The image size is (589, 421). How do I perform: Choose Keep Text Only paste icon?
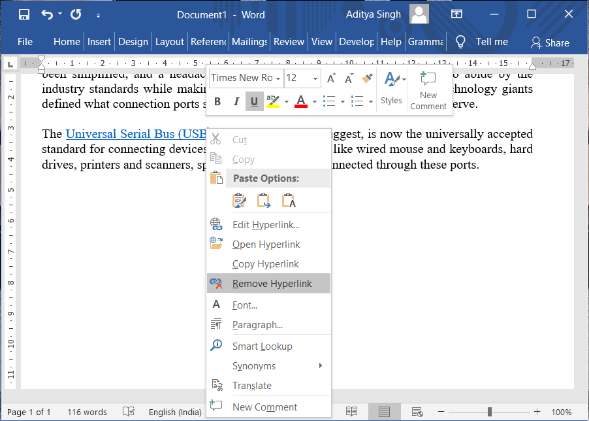click(x=289, y=201)
